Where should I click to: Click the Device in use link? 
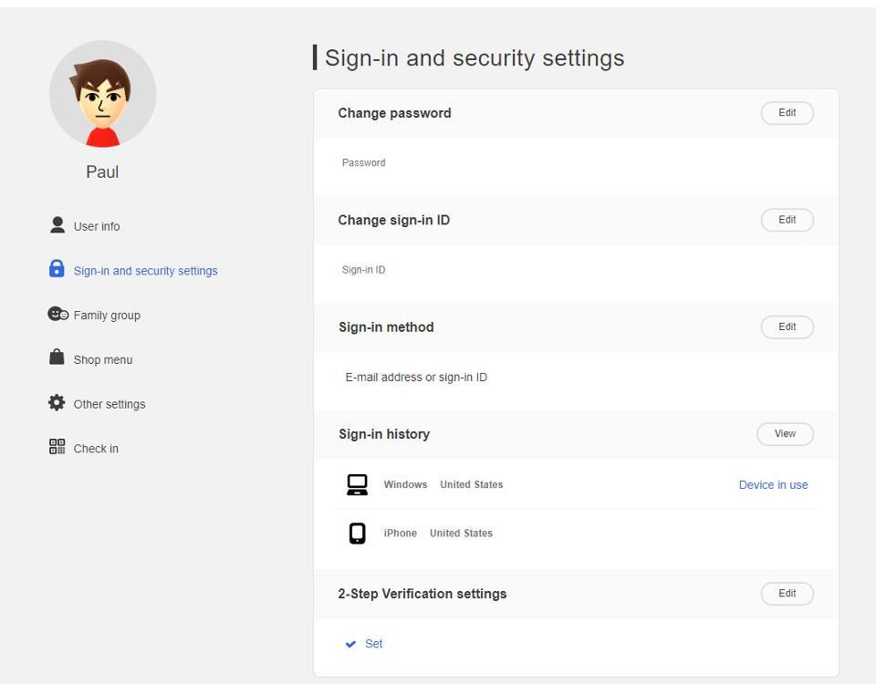click(x=773, y=485)
